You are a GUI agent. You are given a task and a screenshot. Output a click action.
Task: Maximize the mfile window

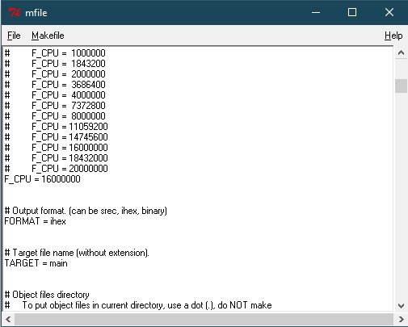352,12
